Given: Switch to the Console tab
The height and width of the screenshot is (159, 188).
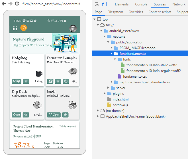Looking at the screenshot, I should click(x=141, y=4).
